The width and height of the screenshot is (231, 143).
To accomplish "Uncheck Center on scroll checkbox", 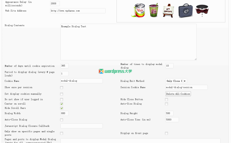I will pyautogui.click(x=61, y=104).
